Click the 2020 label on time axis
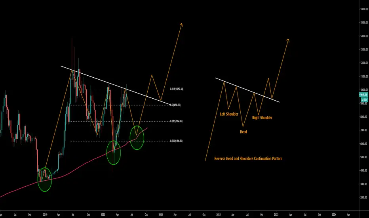The width and height of the screenshot is (369, 218). click(x=103, y=215)
